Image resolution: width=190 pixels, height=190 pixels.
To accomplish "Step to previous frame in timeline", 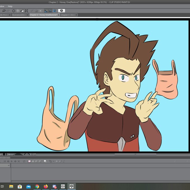I will (8, 161).
